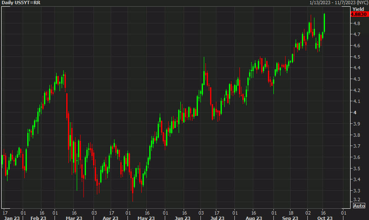
Task: Click the latest tall green candle in October
Action: (324, 23)
